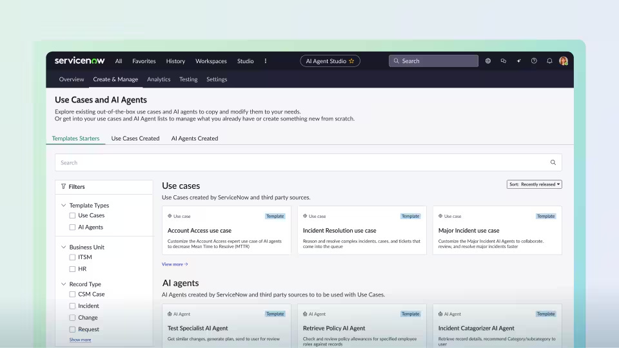Image resolution: width=619 pixels, height=348 pixels.
Task: Focus the templates Search input field
Action: click(308, 162)
